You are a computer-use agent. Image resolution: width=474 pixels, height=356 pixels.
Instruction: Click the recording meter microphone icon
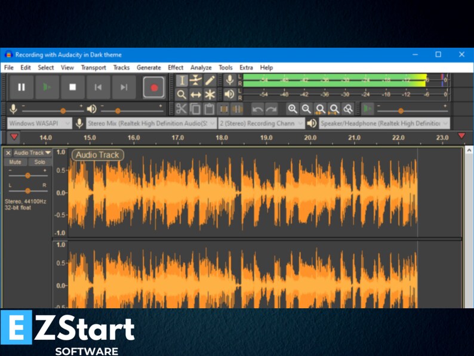click(x=230, y=80)
